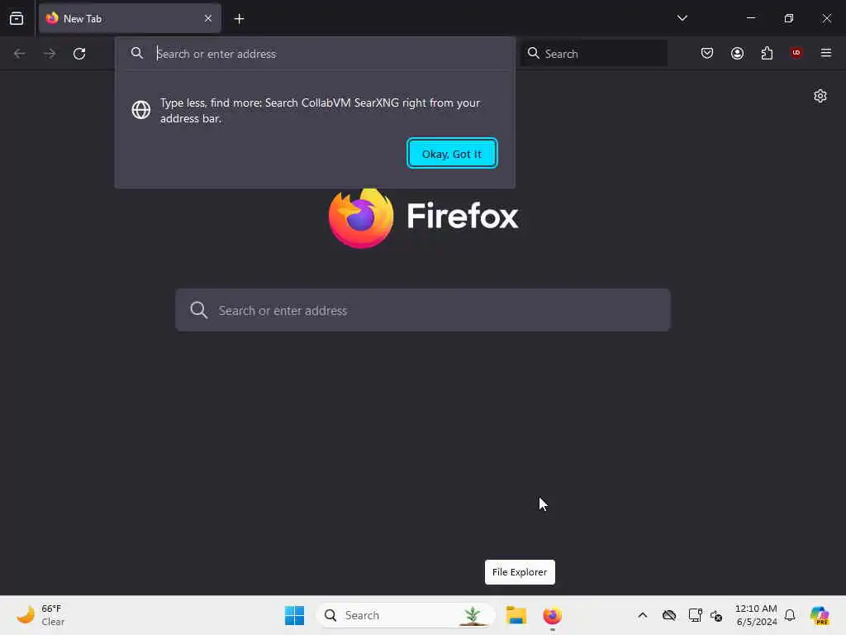This screenshot has width=846, height=635.
Task: Open Copilot preview icon in taskbar
Action: [x=820, y=615]
